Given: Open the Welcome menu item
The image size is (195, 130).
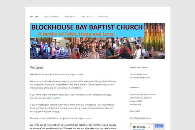Looking at the screenshot, I should pyautogui.click(x=34, y=17).
